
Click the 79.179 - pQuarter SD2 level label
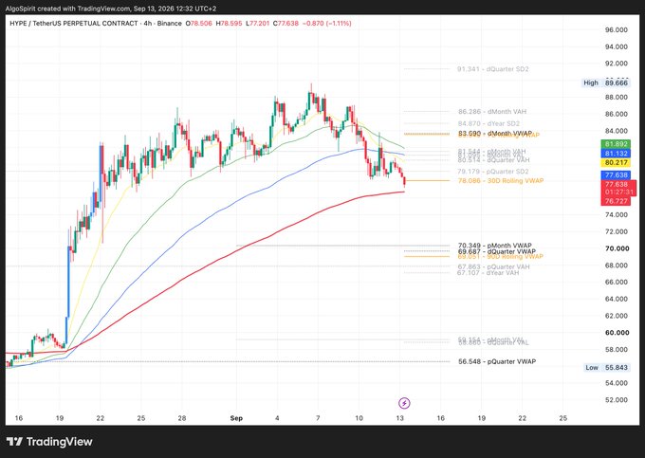(x=493, y=172)
